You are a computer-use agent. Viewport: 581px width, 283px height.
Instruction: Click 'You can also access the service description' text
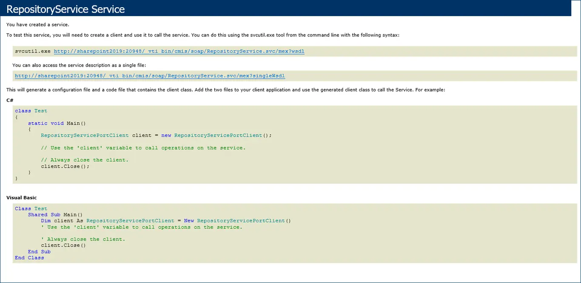coord(79,65)
